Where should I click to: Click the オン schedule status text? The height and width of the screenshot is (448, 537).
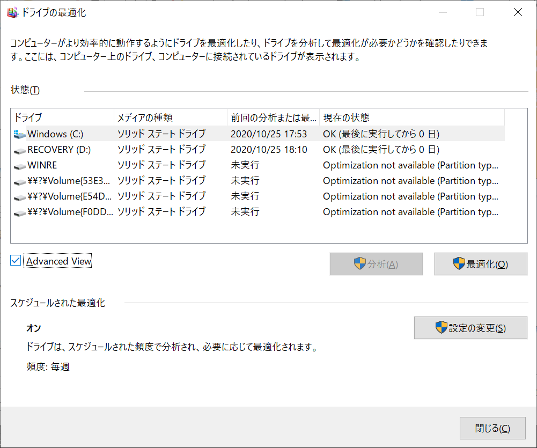[34, 328]
